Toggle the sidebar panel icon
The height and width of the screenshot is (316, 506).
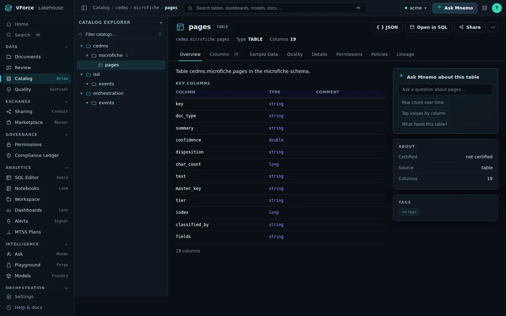pos(84,8)
